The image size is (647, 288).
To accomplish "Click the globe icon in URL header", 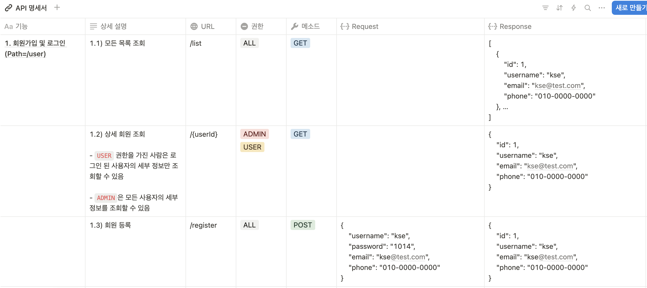I will (194, 26).
